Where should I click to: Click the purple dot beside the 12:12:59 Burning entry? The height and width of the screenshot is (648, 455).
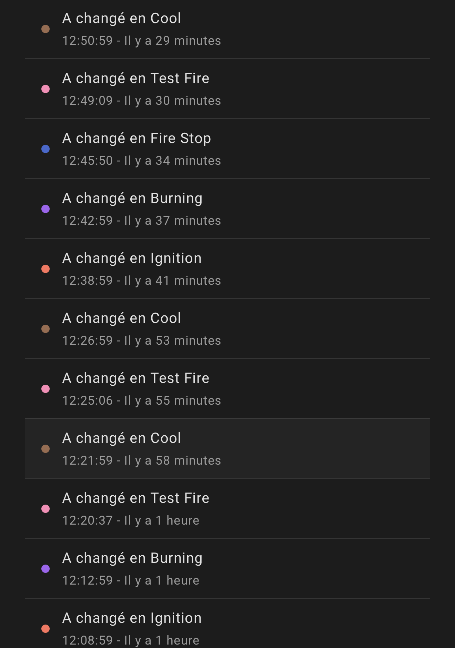coord(45,569)
